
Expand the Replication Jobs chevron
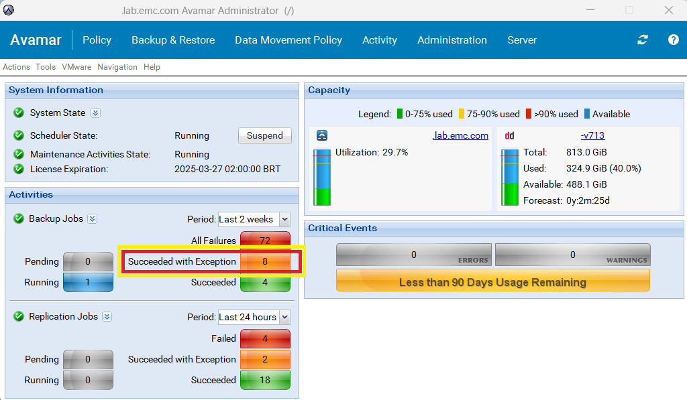[x=107, y=316]
